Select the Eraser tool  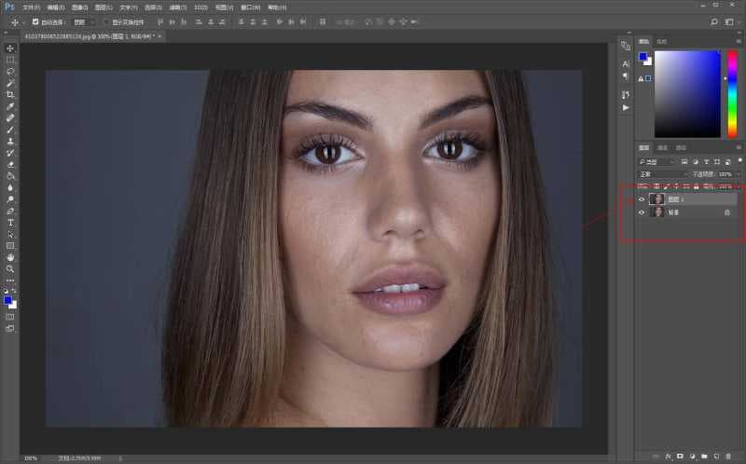[x=10, y=164]
